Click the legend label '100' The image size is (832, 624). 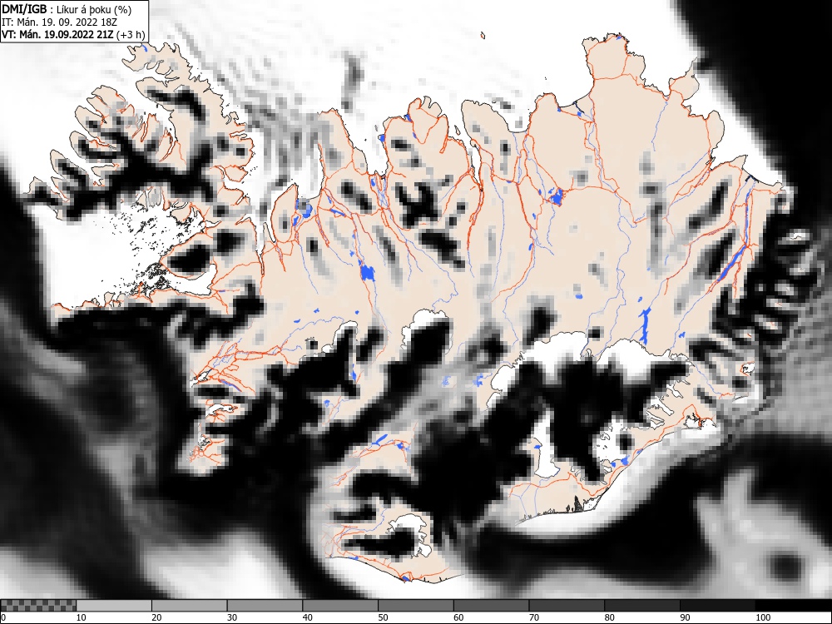pos(762,617)
